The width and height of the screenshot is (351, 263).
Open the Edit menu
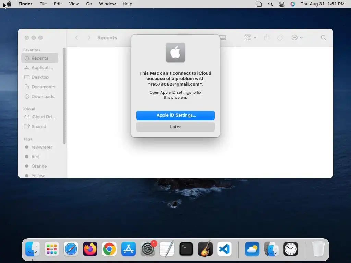[58, 4]
